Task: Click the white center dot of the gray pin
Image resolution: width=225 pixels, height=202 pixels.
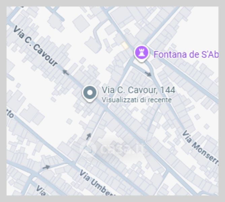Action: [x=90, y=93]
